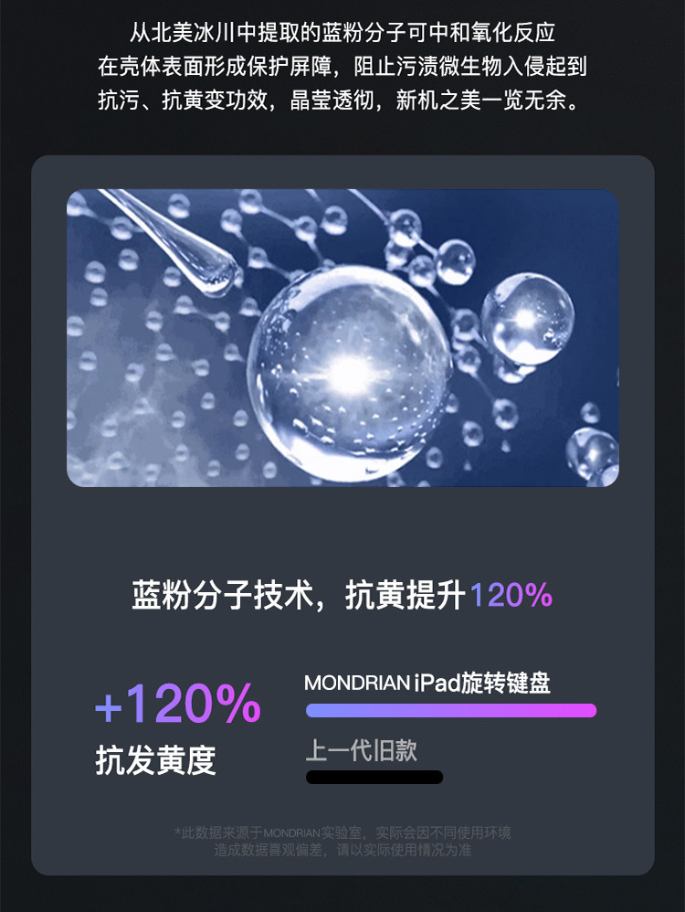Image resolution: width=685 pixels, height=912 pixels.
Task: Select the headline 蓝粉分子技术，抗黄提升
Action: [299, 595]
